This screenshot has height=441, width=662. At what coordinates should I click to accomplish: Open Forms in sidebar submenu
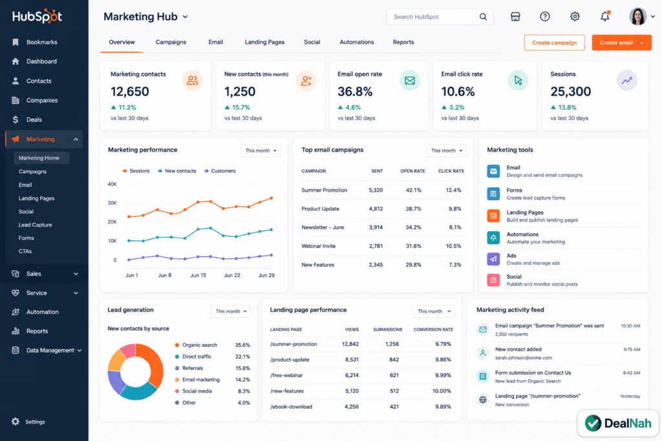click(x=26, y=238)
